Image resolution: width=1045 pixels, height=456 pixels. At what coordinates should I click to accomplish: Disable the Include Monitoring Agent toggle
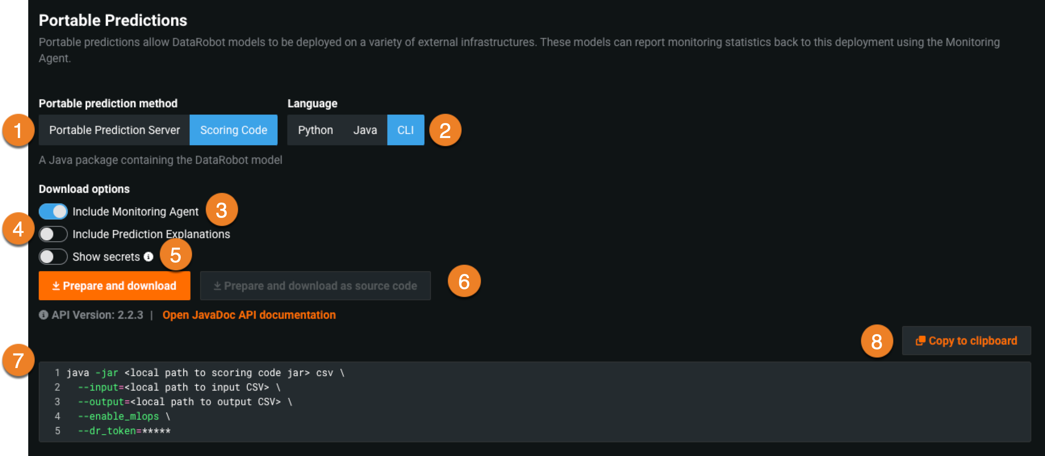tap(53, 211)
